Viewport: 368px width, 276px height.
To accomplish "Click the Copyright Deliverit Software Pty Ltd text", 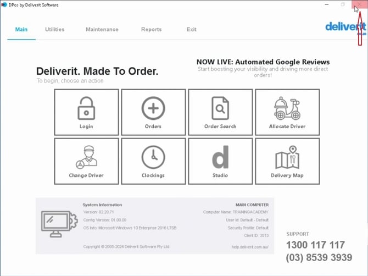I will 126,247.
